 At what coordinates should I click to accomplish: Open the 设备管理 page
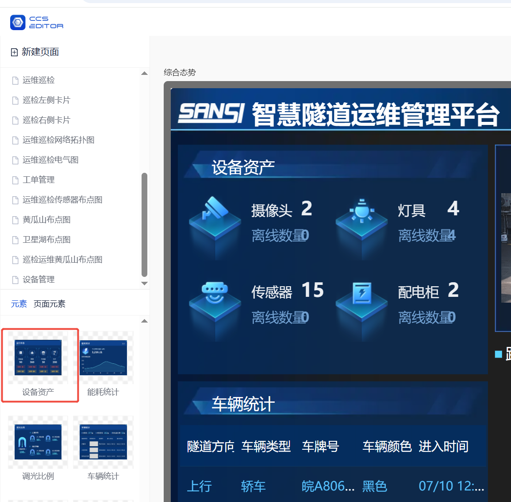(38, 280)
